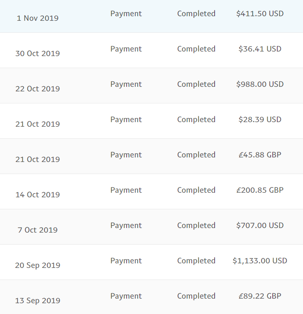
Task: Select the $411.50 USD amount
Action: tap(260, 14)
